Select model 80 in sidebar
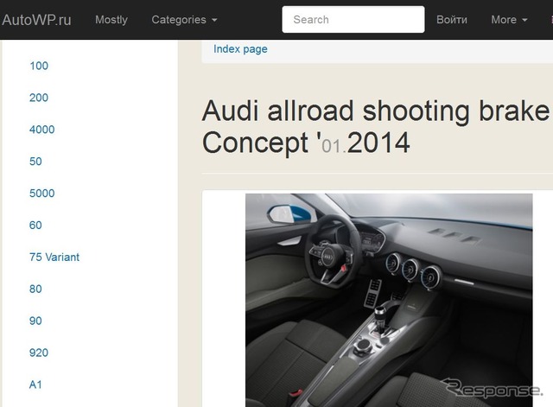The width and height of the screenshot is (553, 407). click(35, 289)
